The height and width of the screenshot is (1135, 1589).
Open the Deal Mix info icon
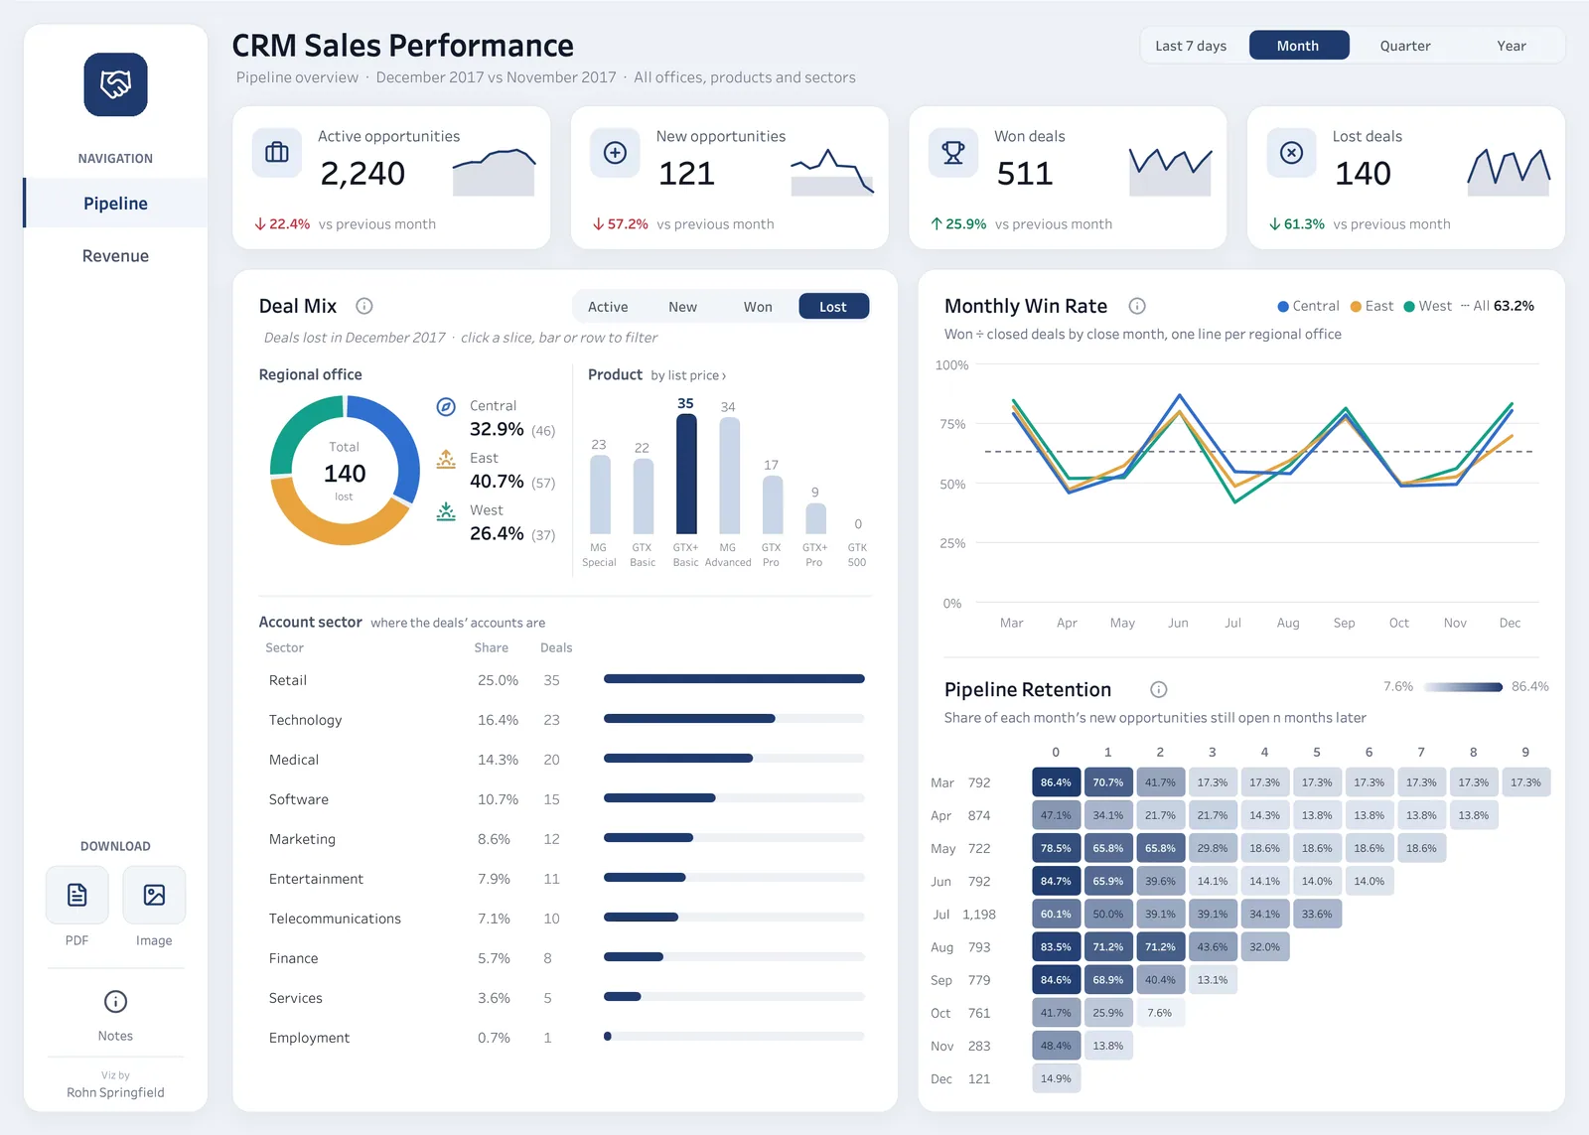click(x=364, y=306)
